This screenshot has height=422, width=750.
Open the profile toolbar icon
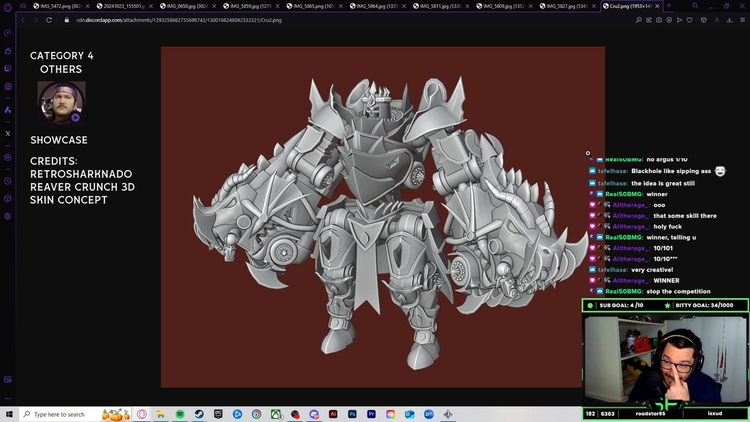click(x=716, y=19)
